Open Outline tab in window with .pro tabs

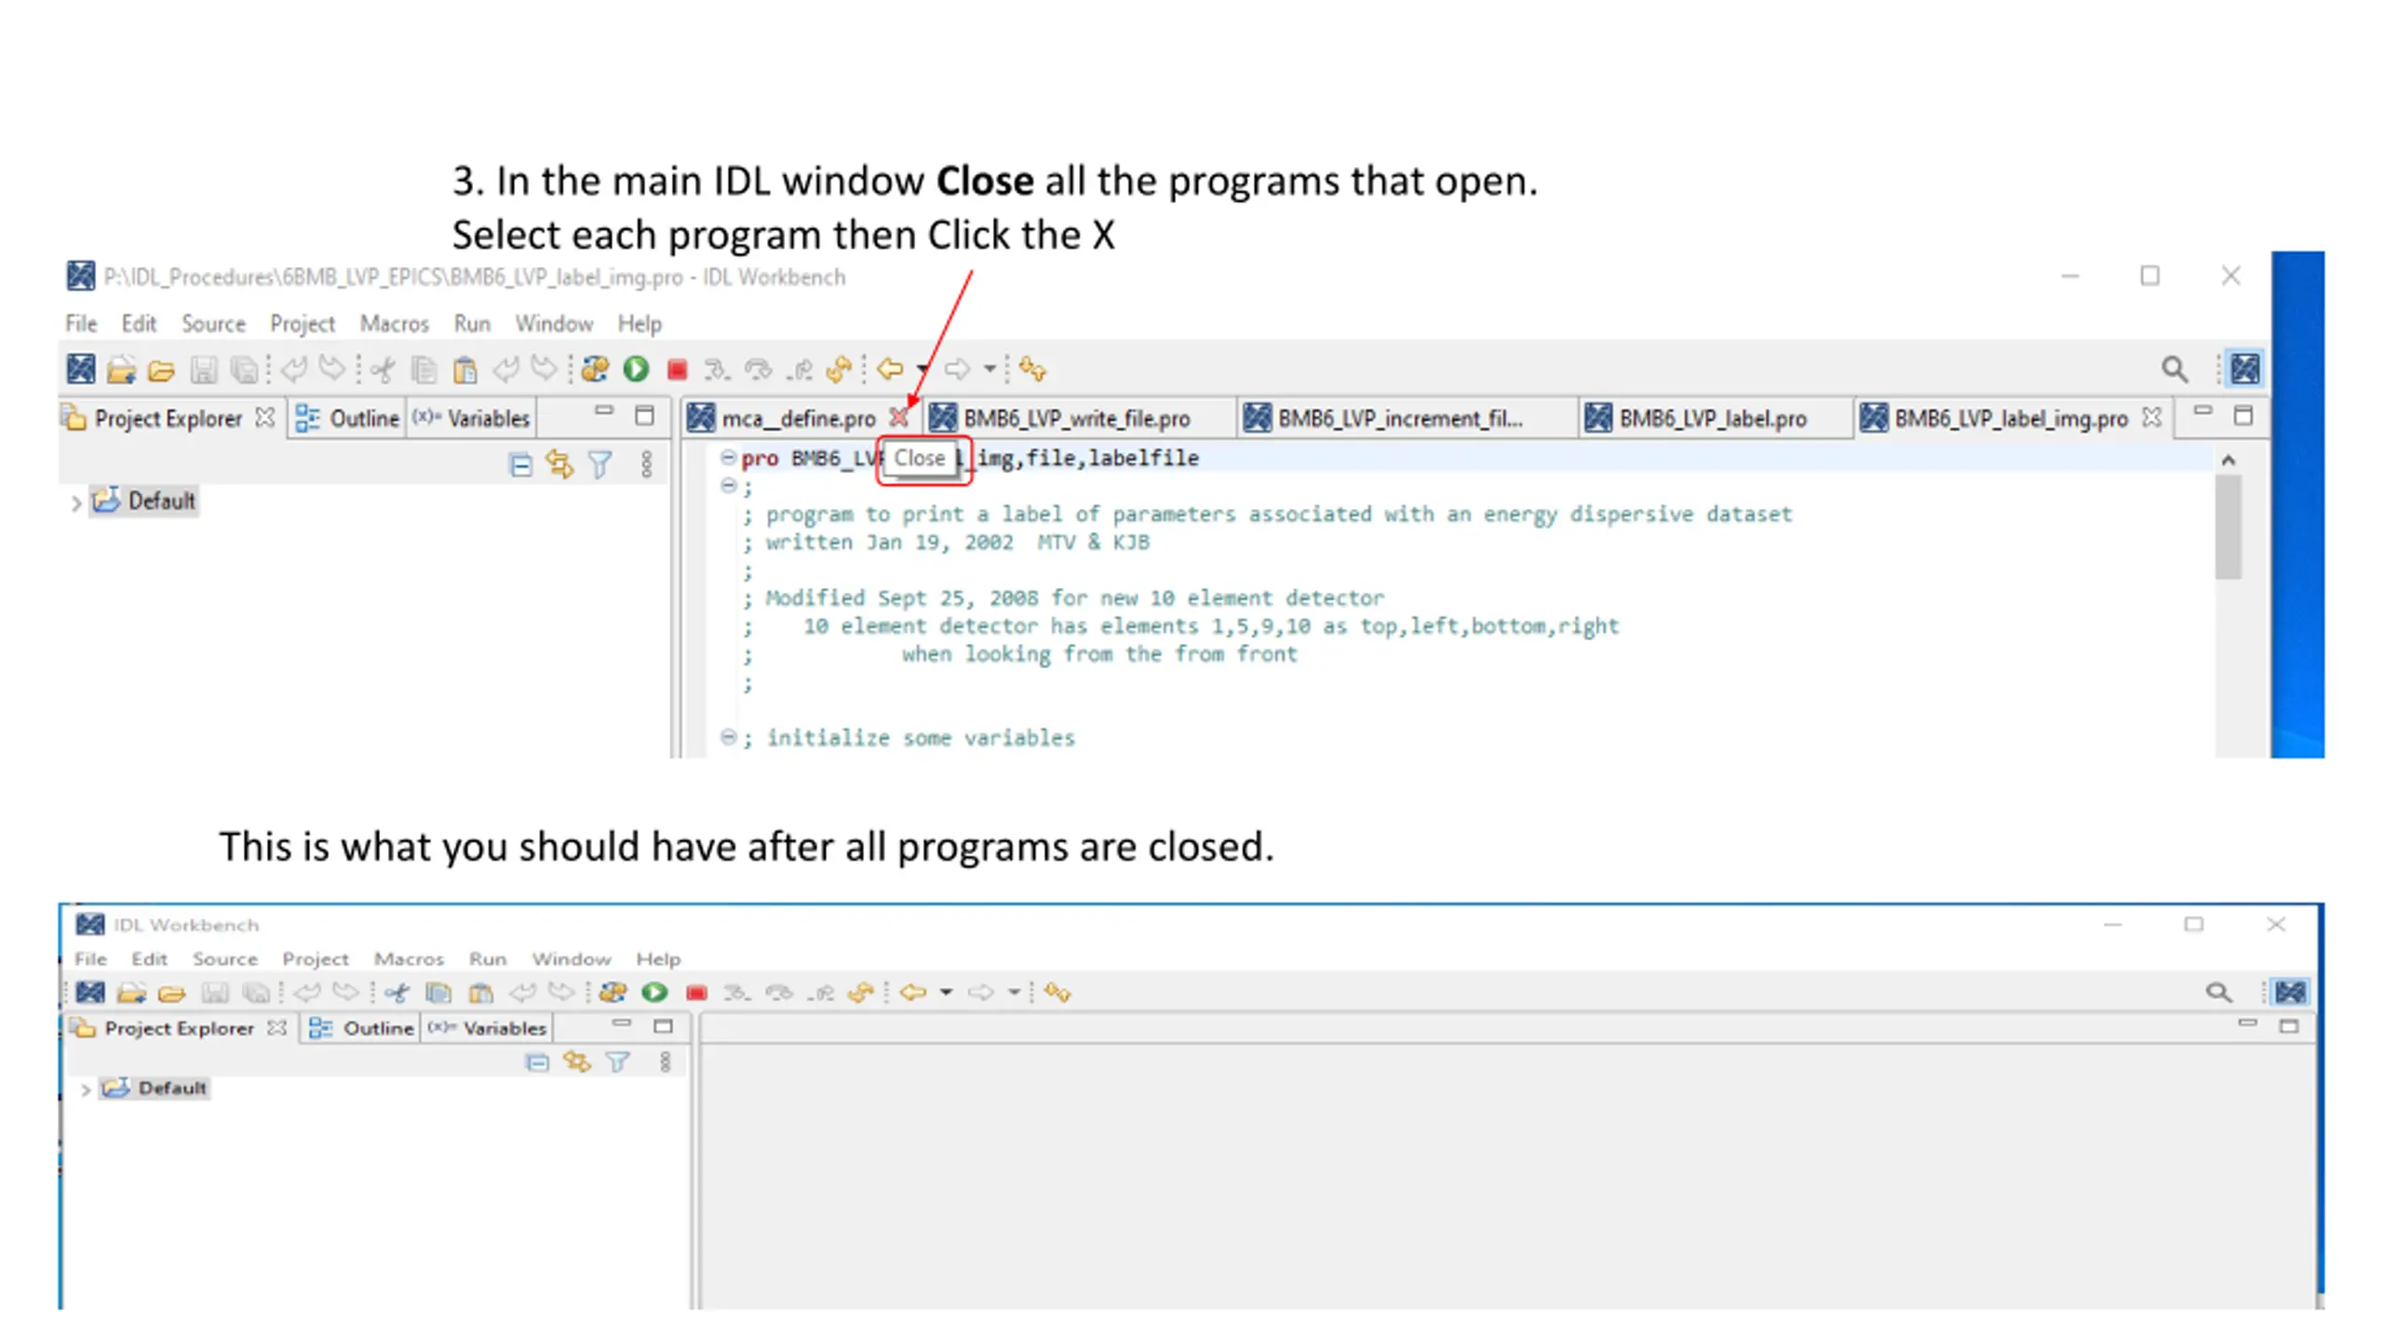(x=347, y=419)
